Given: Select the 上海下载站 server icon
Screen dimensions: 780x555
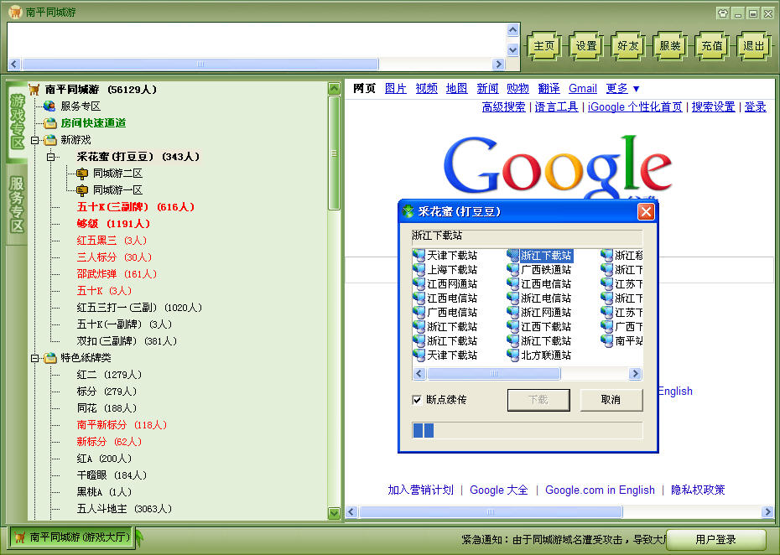Looking at the screenshot, I should [x=419, y=270].
